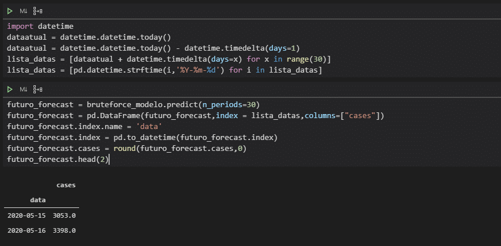Click the bruteforce_modelo.predict line
Image resolution: width=501 pixels, height=246 pixels.
click(133, 105)
